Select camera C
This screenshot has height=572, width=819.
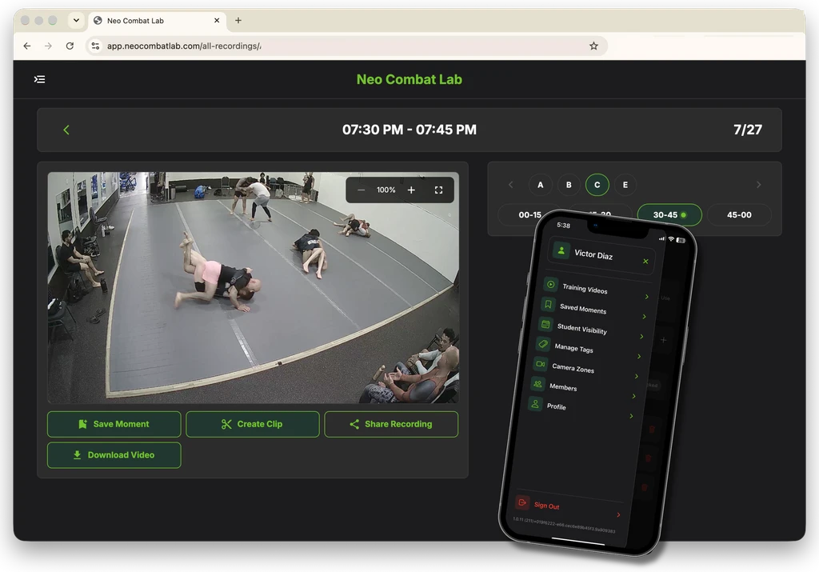[597, 185]
